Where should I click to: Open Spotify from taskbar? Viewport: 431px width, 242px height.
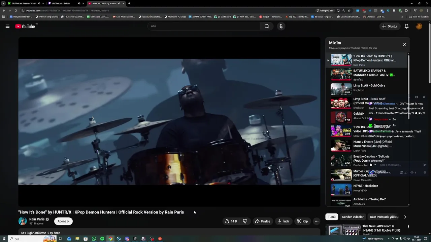tap(102, 239)
